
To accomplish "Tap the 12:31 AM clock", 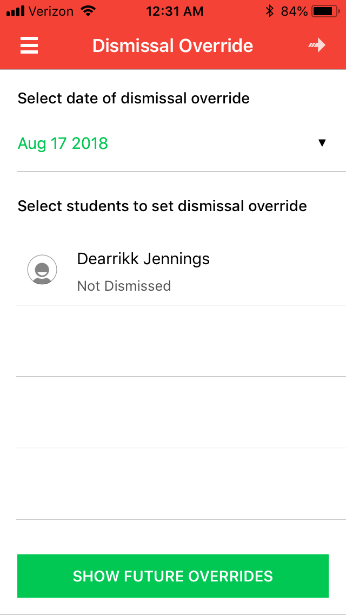I will point(175,11).
